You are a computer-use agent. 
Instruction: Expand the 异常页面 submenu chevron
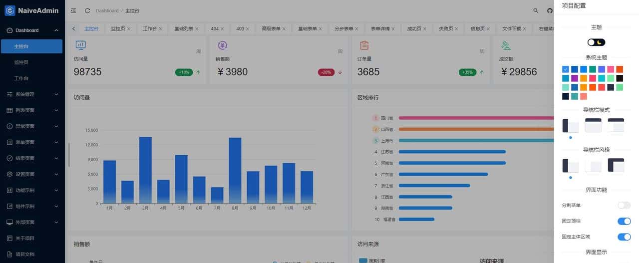(56, 126)
